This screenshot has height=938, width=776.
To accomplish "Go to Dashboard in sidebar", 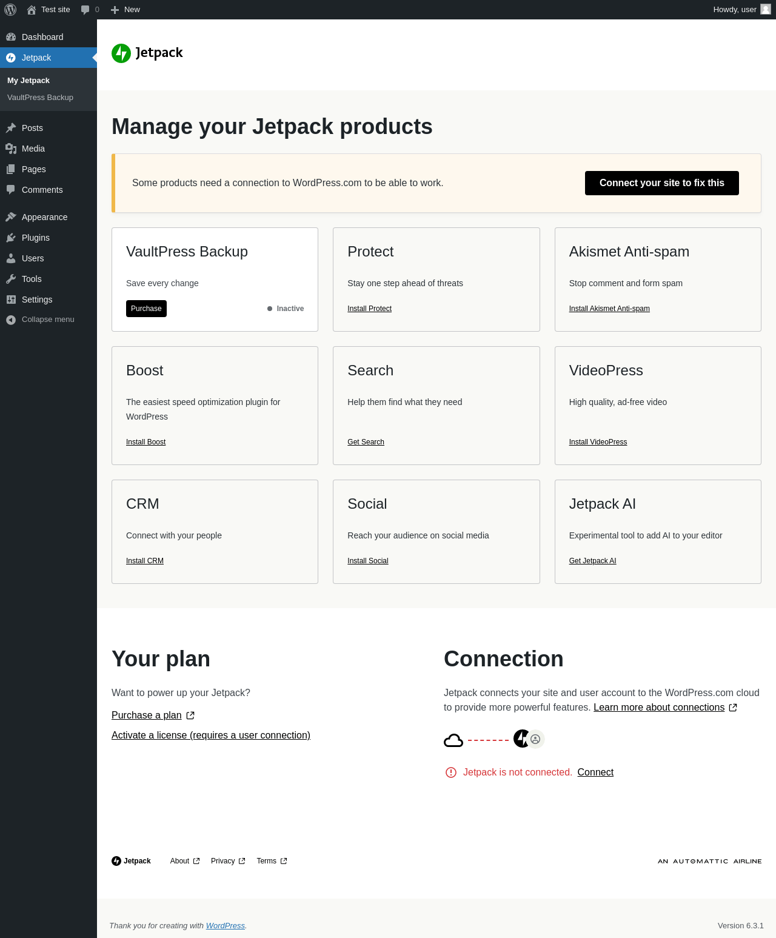I will click(x=42, y=37).
